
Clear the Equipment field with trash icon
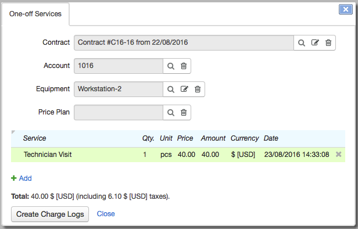[198, 89]
